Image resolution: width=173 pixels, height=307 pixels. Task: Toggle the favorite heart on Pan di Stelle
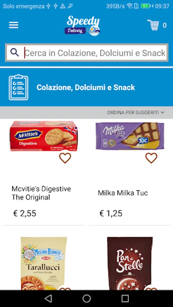(151, 288)
